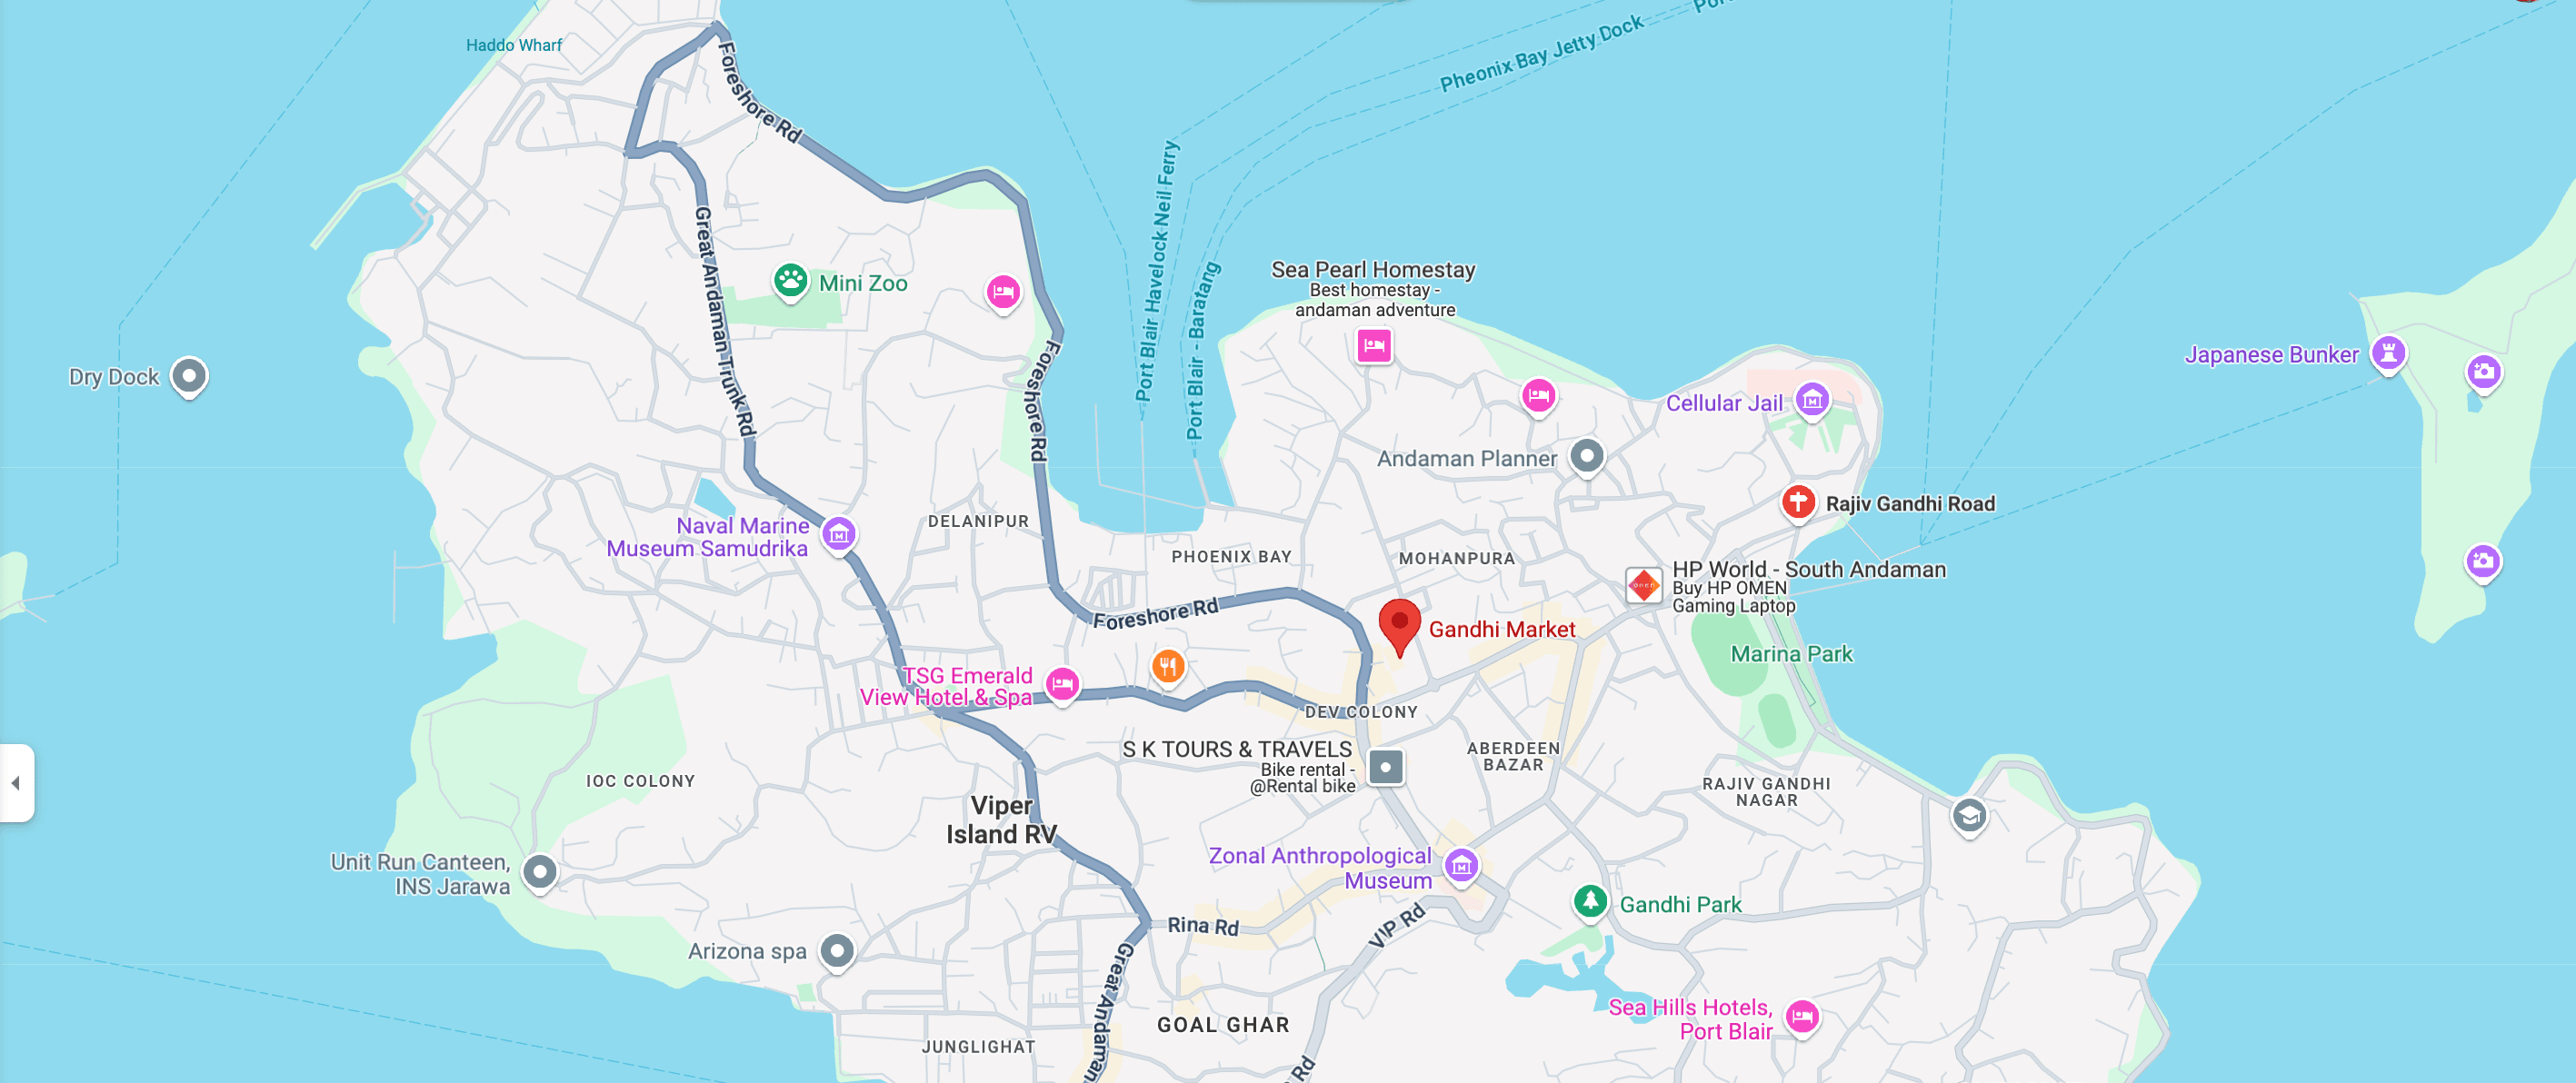Open camera marker right of Japanese Bunker

(2483, 373)
